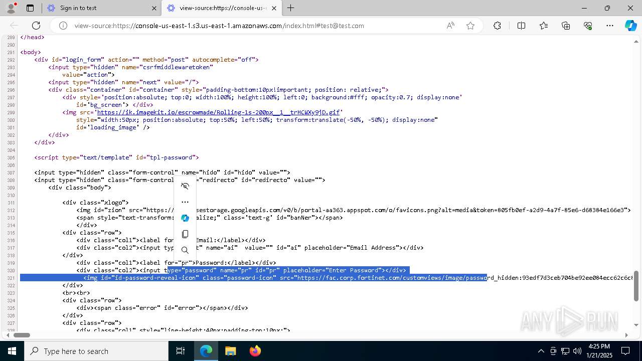Open notifications action center

625,351
